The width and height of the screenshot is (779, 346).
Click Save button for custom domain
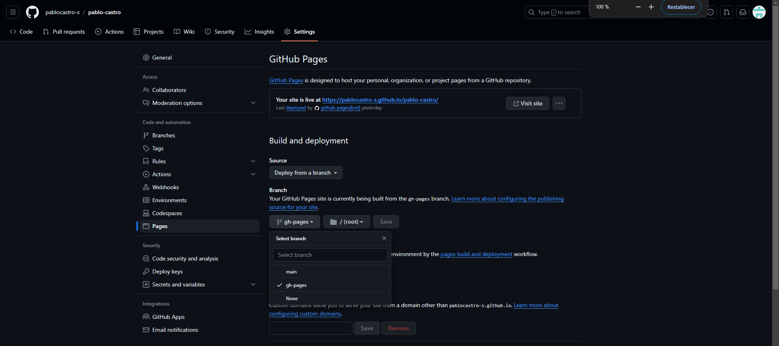tap(367, 328)
